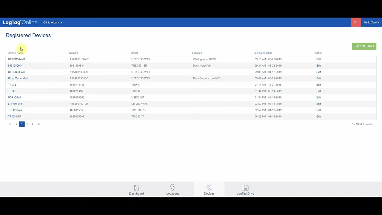Open the LogTag Drive tab
The width and height of the screenshot is (382, 215).
pos(245,190)
